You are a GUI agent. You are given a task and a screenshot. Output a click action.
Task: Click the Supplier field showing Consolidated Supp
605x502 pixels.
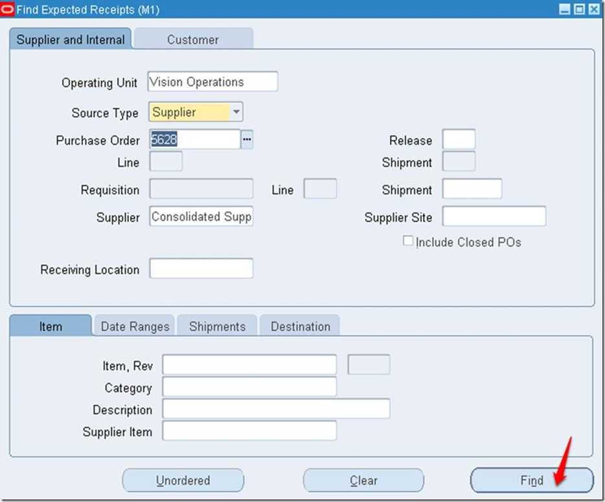pos(201,216)
